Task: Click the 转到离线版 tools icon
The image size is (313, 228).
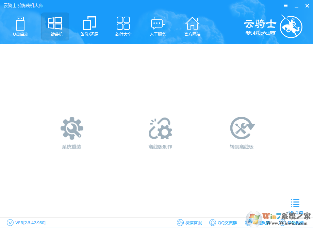Action: click(x=242, y=128)
